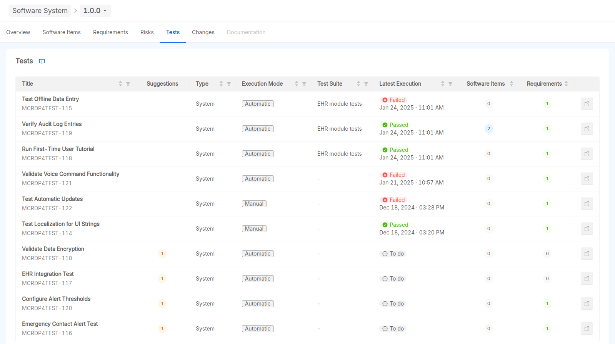Open Test Localization for UI Strings external icon
Image resolution: width=615 pixels, height=344 pixels.
pyautogui.click(x=587, y=229)
